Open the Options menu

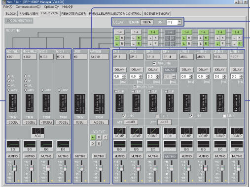tap(51, 7)
